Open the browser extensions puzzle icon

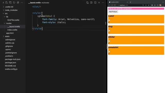(155, 5)
